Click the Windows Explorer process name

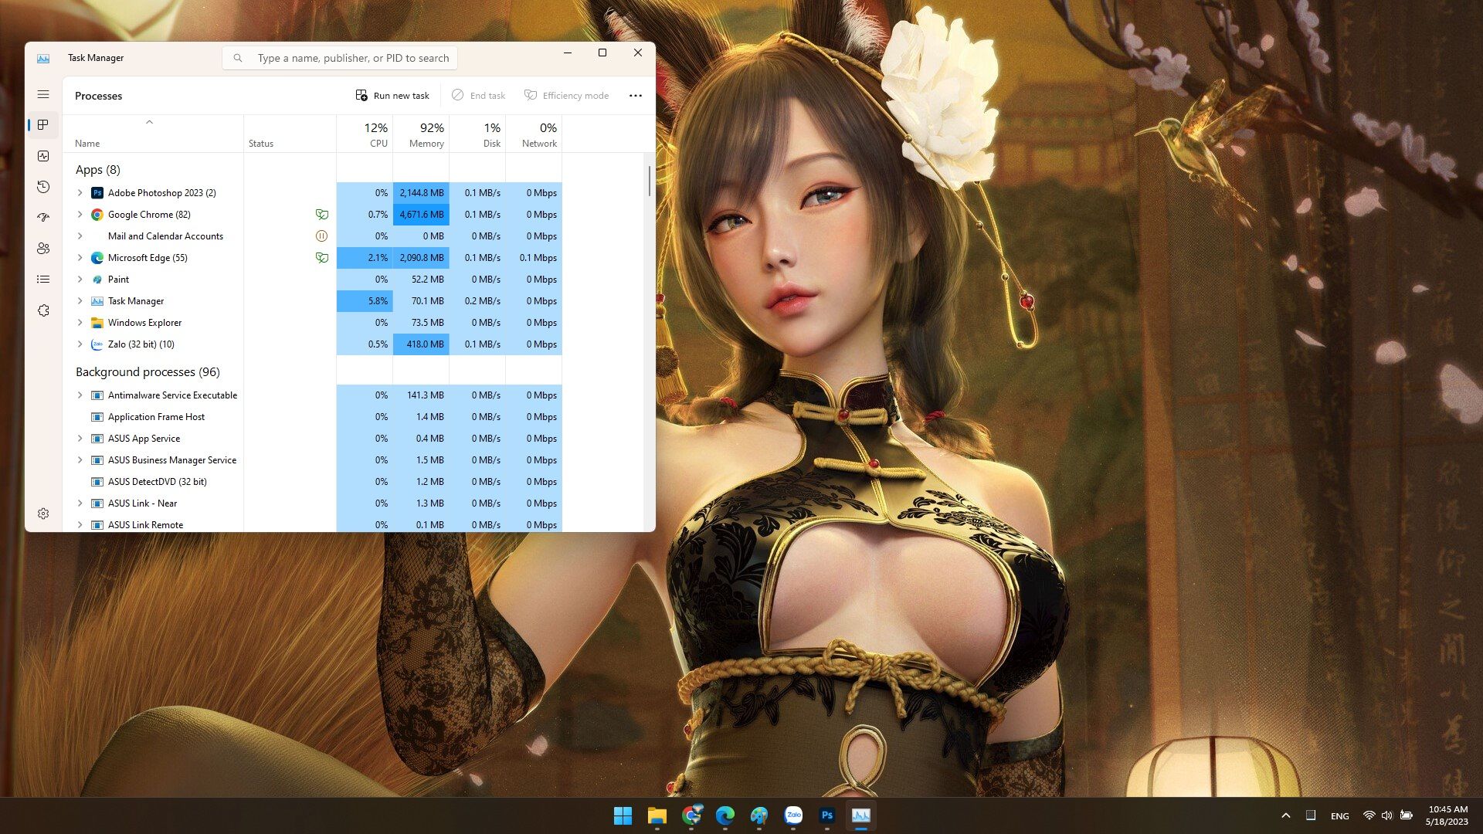tap(144, 323)
